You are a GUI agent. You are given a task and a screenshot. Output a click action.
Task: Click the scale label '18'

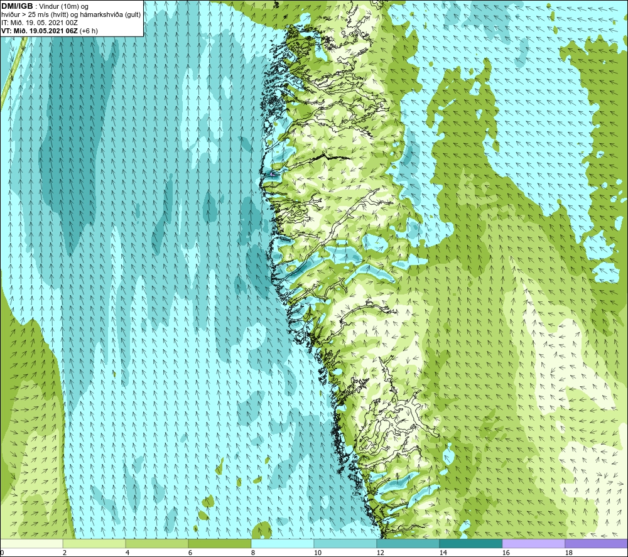coord(568,553)
